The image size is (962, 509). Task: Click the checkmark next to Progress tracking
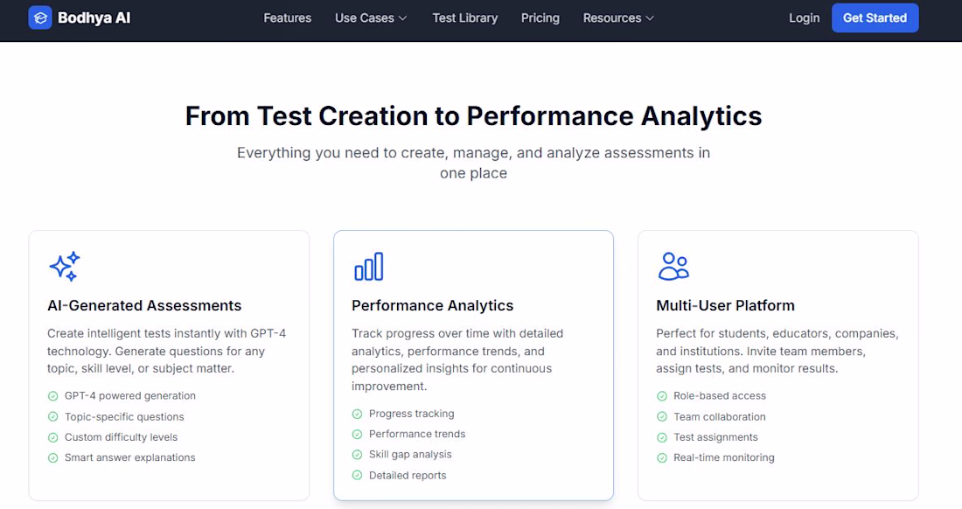tap(357, 414)
